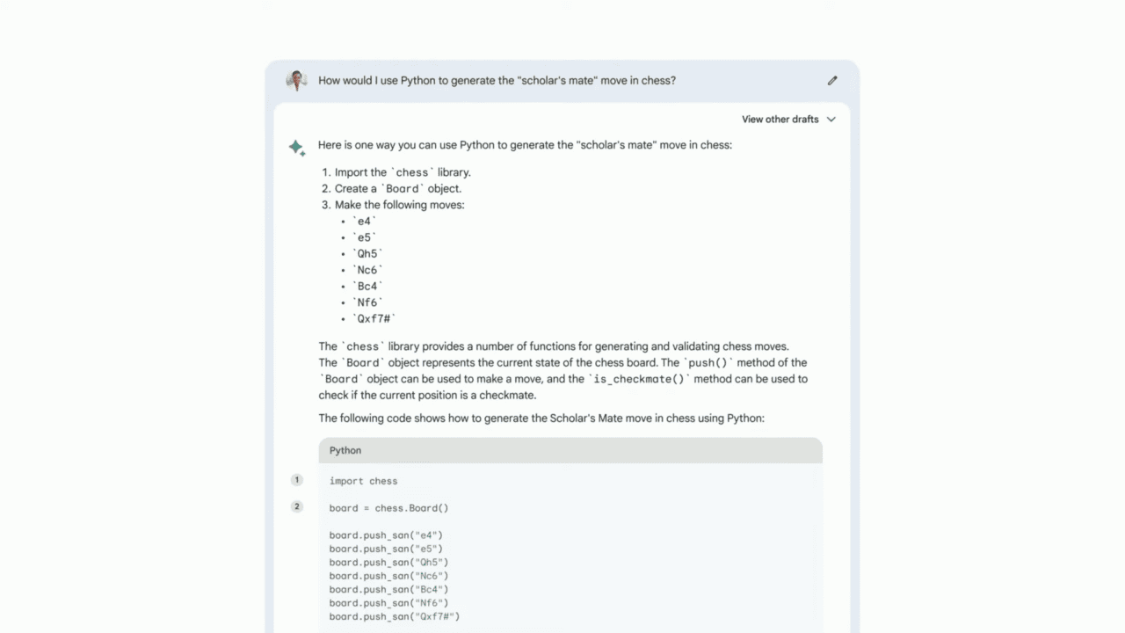The image size is (1125, 633).
Task: Select the line board.push_san("Qxf7#")
Action: pos(394,616)
